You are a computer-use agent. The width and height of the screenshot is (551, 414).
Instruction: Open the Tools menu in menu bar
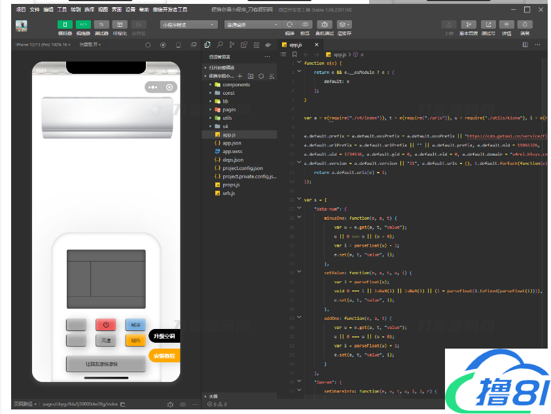[62, 10]
